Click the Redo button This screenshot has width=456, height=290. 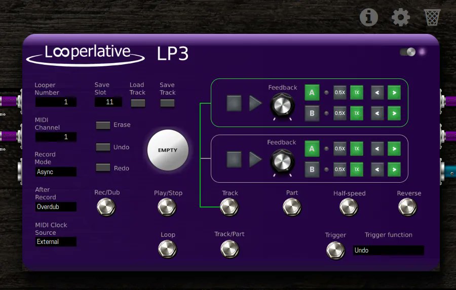103,168
